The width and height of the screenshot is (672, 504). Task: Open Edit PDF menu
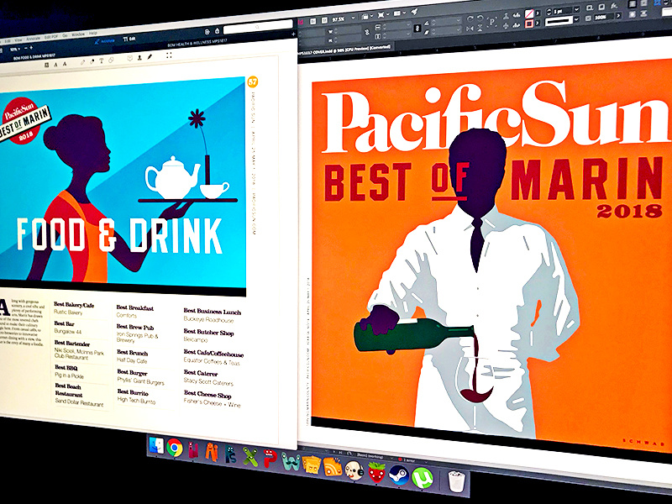51,37
